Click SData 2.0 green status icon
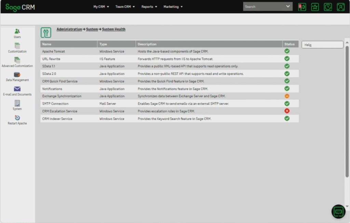This screenshot has width=350, height=223. point(287,74)
